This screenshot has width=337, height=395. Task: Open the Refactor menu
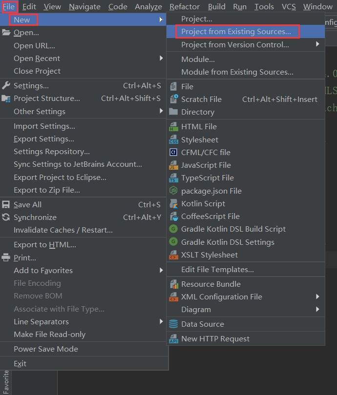[185, 6]
